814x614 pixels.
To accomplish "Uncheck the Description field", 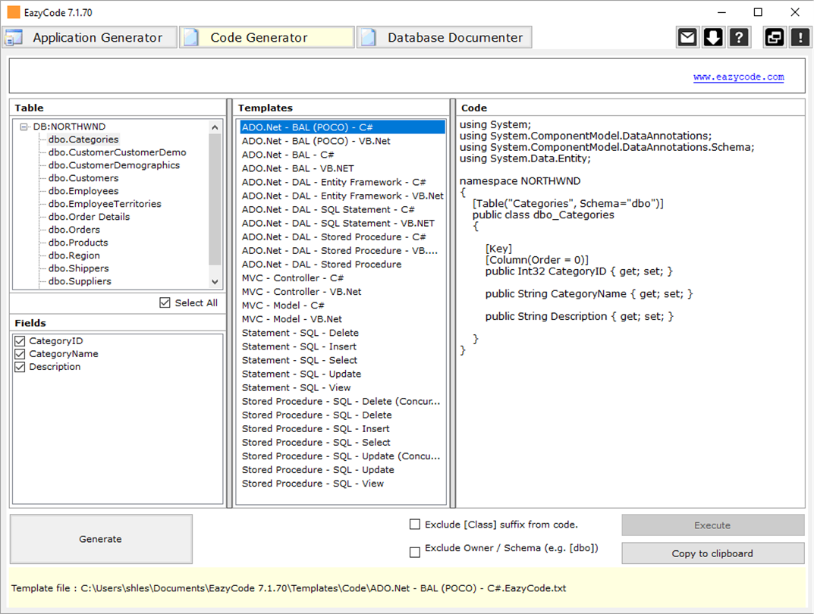I will pyautogui.click(x=20, y=367).
